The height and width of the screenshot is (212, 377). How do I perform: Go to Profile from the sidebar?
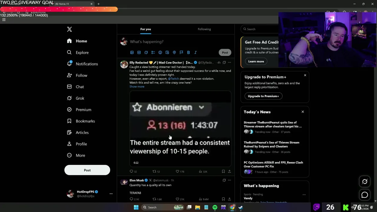click(77, 144)
